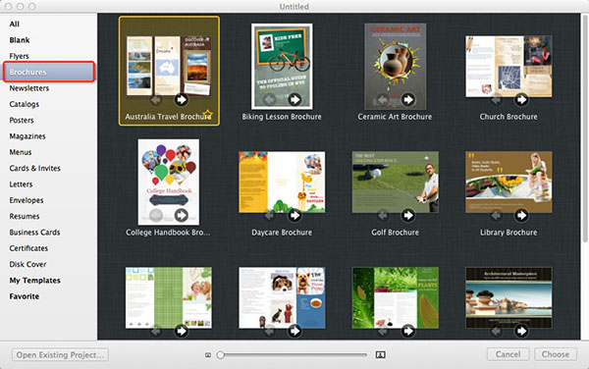Show previous page of College Handbook Brochure
Image resolution: width=589 pixels, height=369 pixels.
point(155,216)
